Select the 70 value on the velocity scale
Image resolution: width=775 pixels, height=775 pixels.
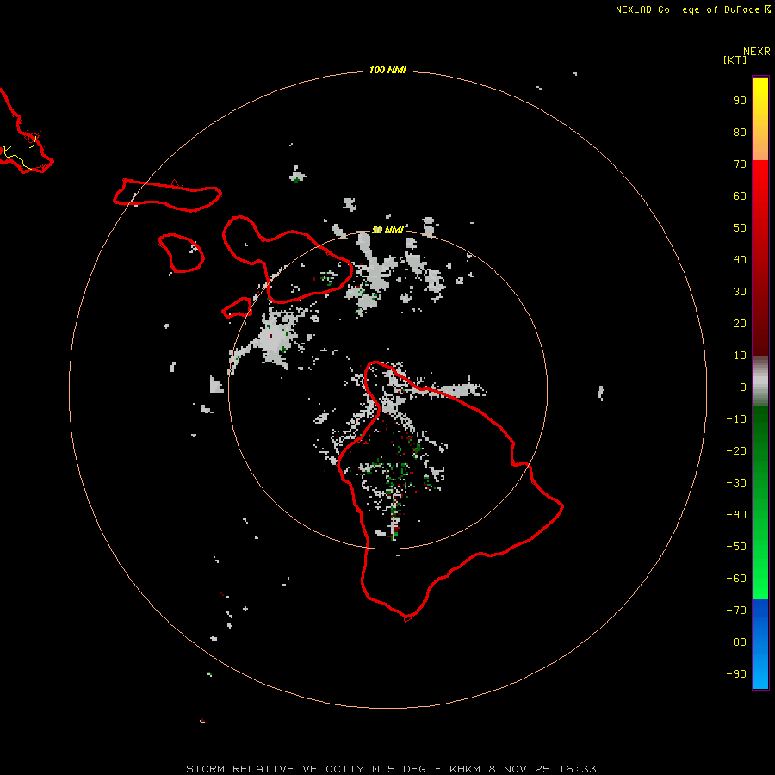point(740,164)
